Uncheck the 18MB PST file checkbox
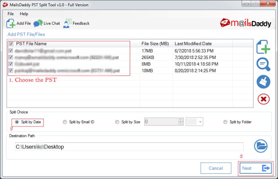 coord(10,71)
